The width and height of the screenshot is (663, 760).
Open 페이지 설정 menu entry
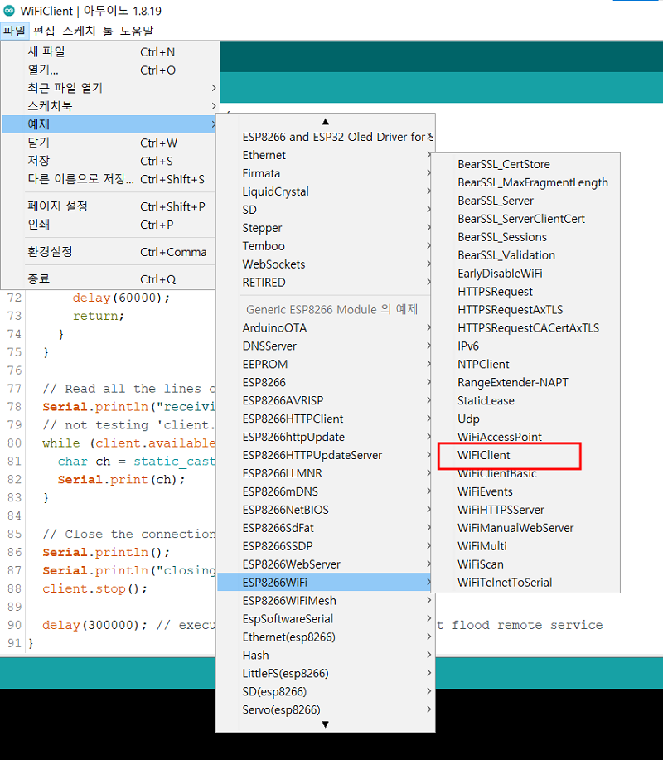[109, 206]
